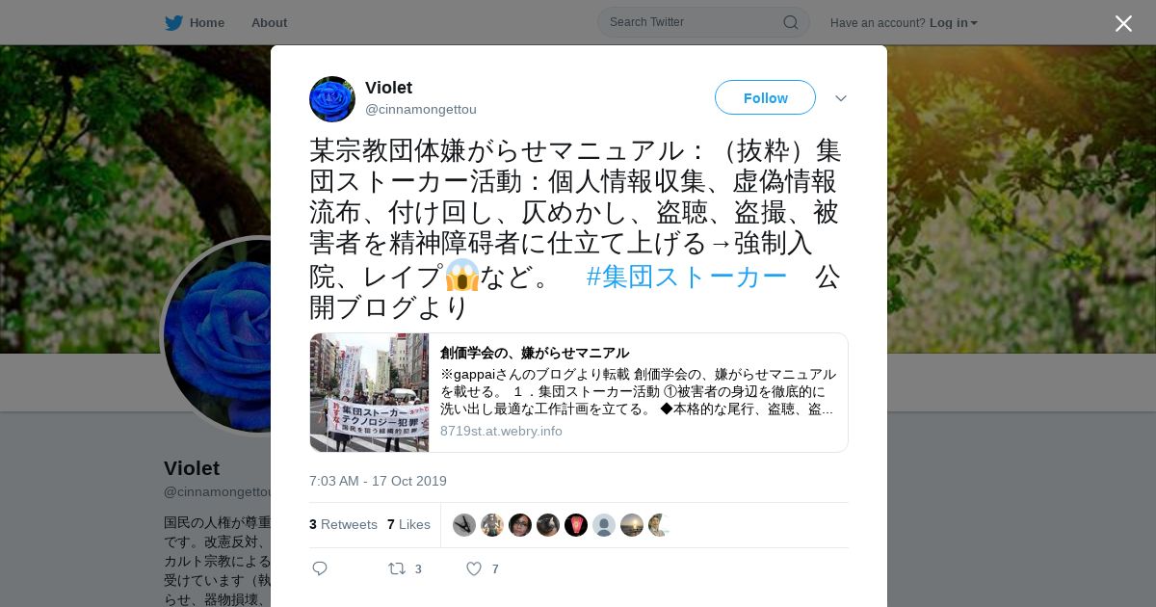The height and width of the screenshot is (607, 1156).
Task: Open the About page
Action: pos(269,22)
